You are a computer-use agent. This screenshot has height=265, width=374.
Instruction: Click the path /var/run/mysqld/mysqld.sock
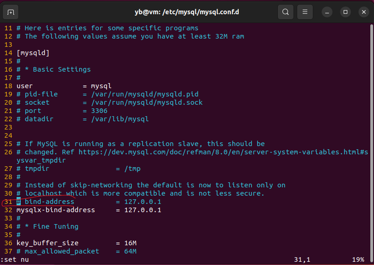147,102
